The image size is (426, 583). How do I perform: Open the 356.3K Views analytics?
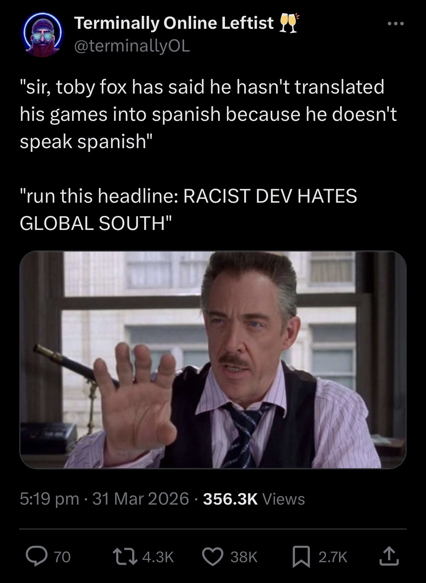[x=254, y=499]
